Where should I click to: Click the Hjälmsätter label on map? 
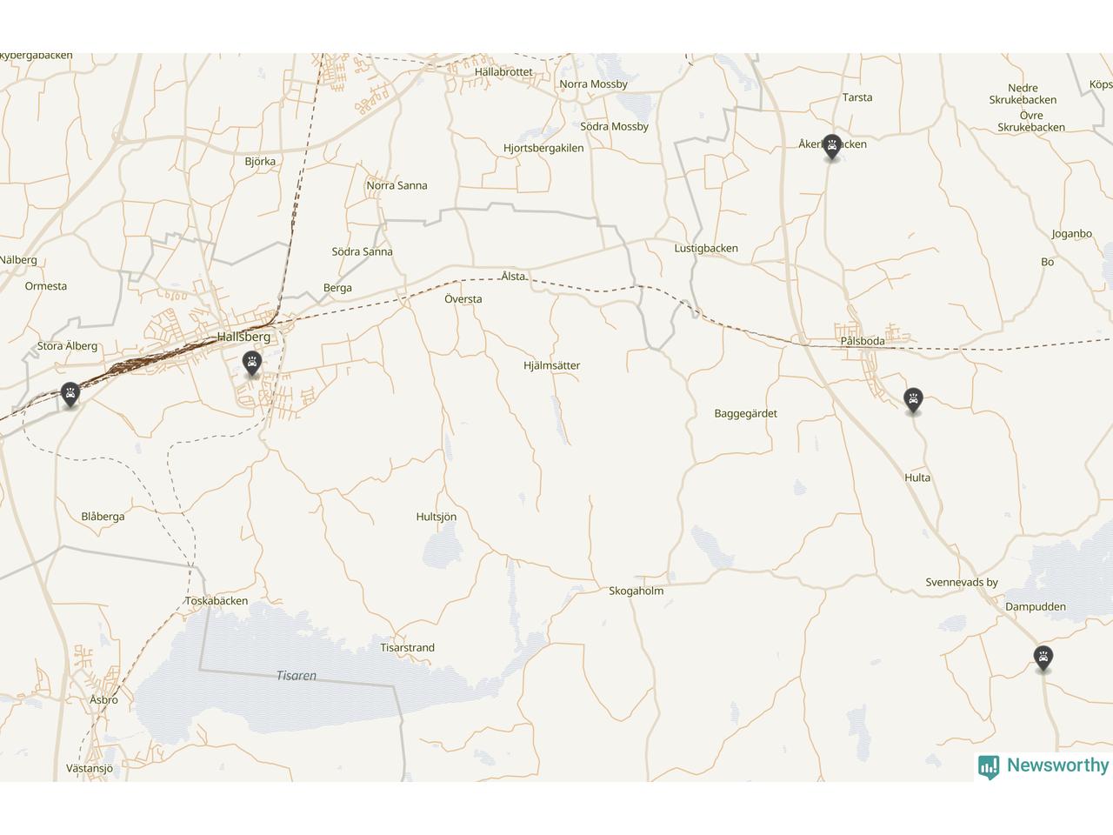(x=551, y=365)
